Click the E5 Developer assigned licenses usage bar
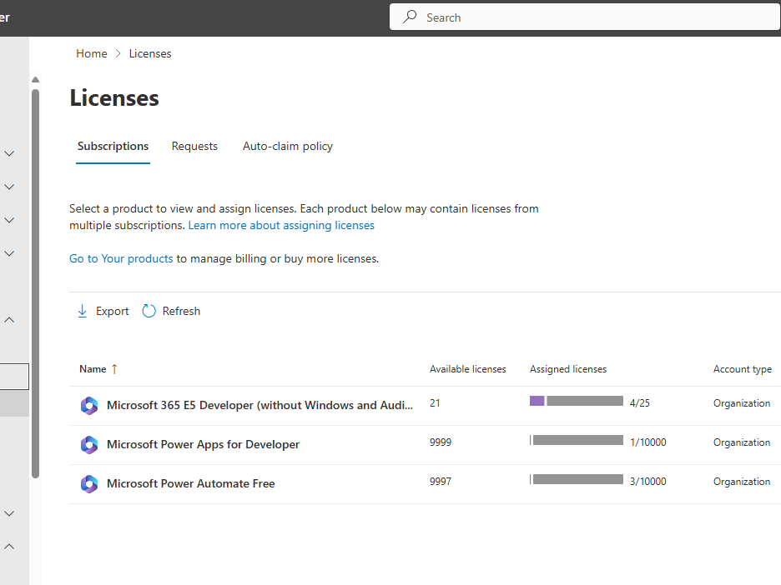 coord(577,402)
